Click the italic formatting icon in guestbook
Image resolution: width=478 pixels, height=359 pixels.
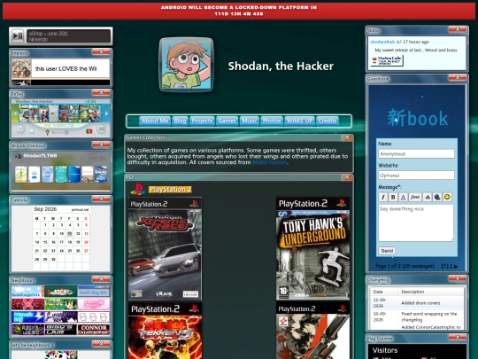click(383, 197)
